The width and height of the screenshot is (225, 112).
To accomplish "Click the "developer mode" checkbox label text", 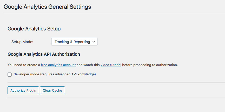I will pyautogui.click(x=26, y=74).
